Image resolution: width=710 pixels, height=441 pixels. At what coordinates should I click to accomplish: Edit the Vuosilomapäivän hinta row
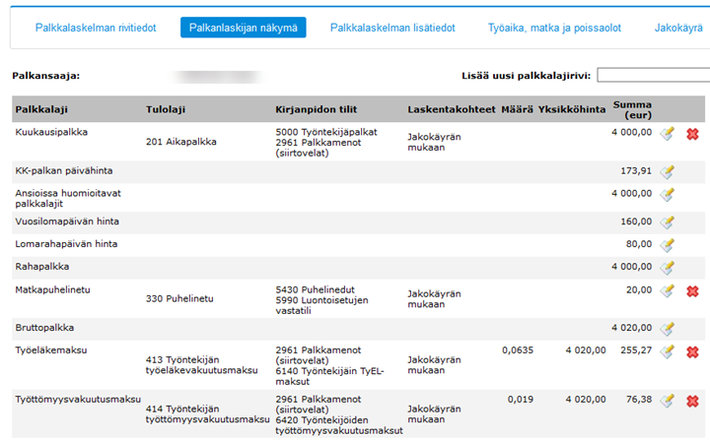pyautogui.click(x=668, y=222)
